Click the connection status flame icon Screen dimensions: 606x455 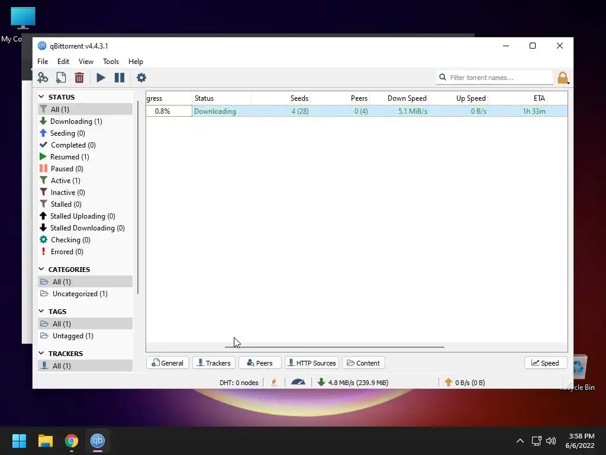(x=274, y=382)
